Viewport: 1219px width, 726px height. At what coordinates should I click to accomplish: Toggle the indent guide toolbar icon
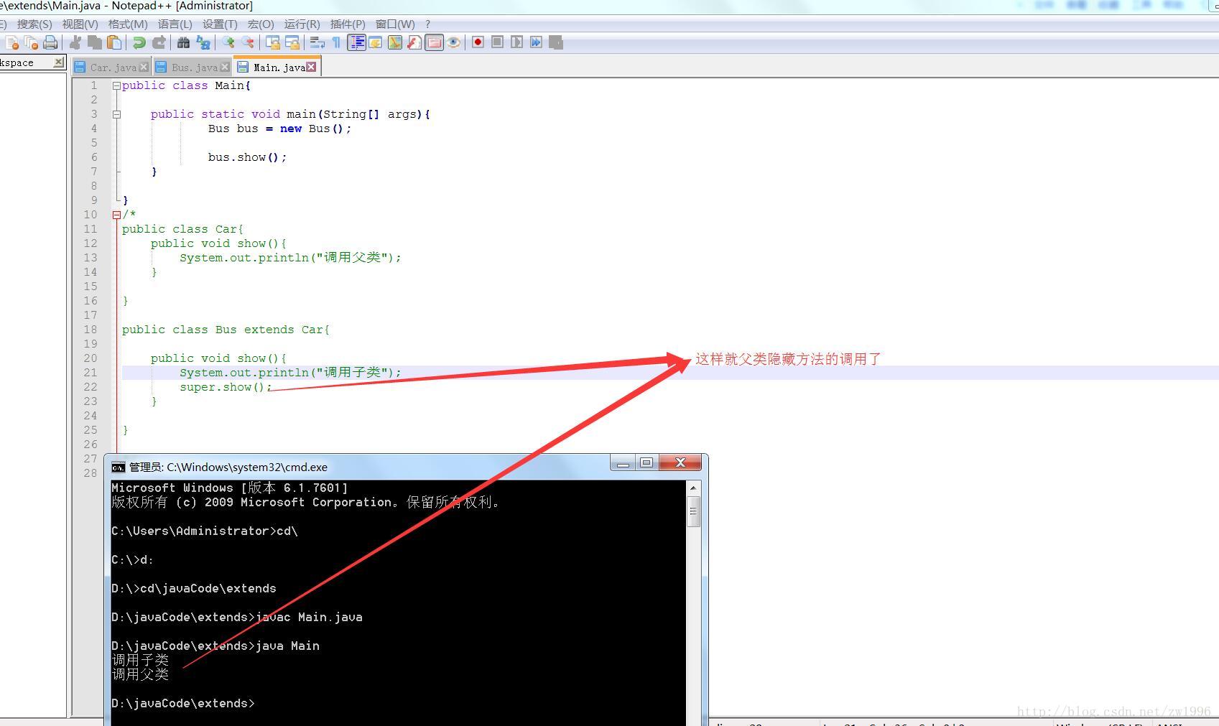356,42
